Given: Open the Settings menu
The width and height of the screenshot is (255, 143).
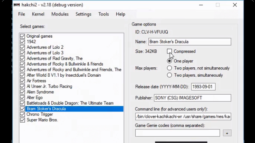Looking at the screenshot, I should coord(83,14).
